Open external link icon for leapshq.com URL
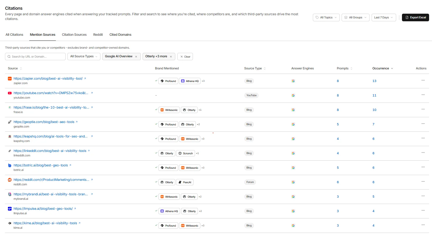 92,136
